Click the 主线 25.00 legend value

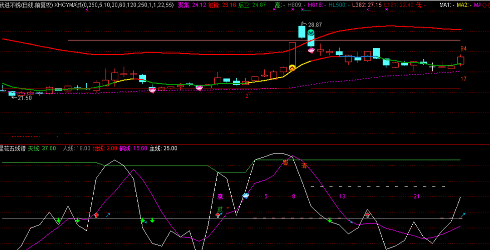(164, 148)
